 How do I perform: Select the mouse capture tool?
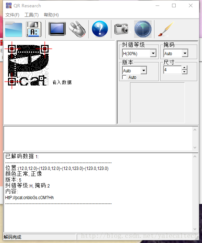click(x=77, y=29)
